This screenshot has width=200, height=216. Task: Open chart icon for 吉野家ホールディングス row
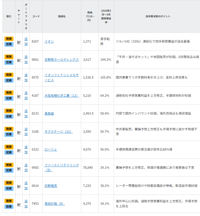pyautogui.click(x=19, y=60)
